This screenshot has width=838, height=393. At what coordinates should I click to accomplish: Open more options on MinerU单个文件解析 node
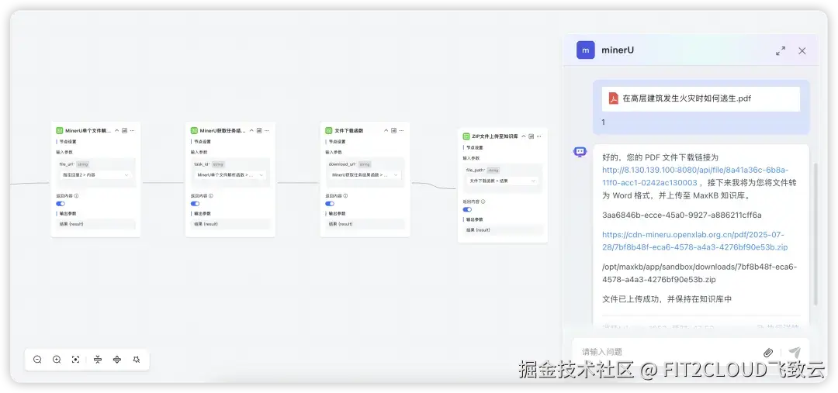coord(132,130)
